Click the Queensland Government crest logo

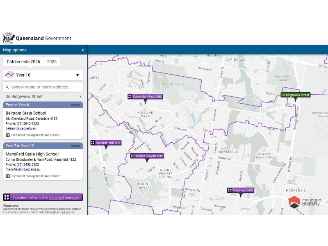pyautogui.click(x=8, y=38)
